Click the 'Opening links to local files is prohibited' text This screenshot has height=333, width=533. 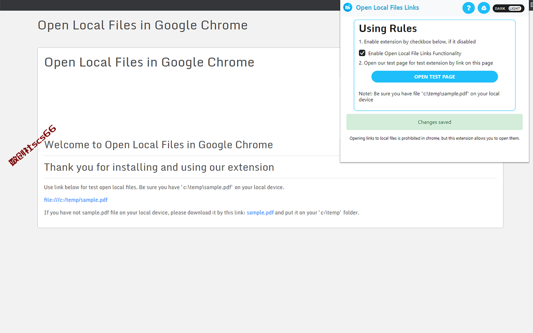434,138
